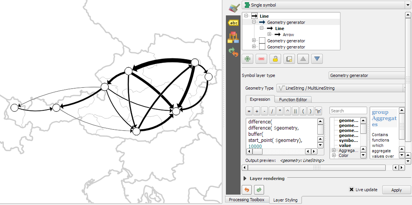412x205 pixels.
Task: Click the Symbology paintbrush icon
Action: click(233, 8)
